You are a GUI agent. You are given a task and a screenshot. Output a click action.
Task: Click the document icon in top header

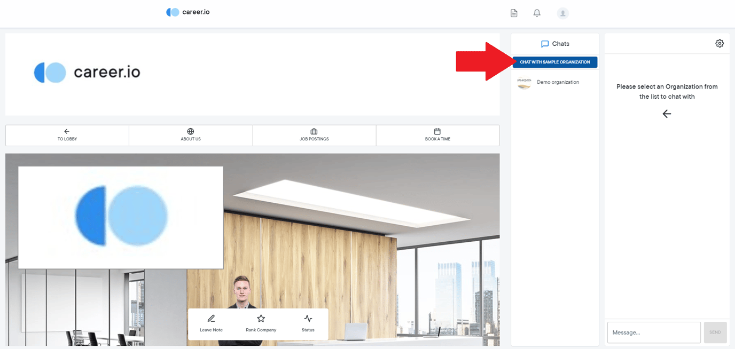coord(514,13)
